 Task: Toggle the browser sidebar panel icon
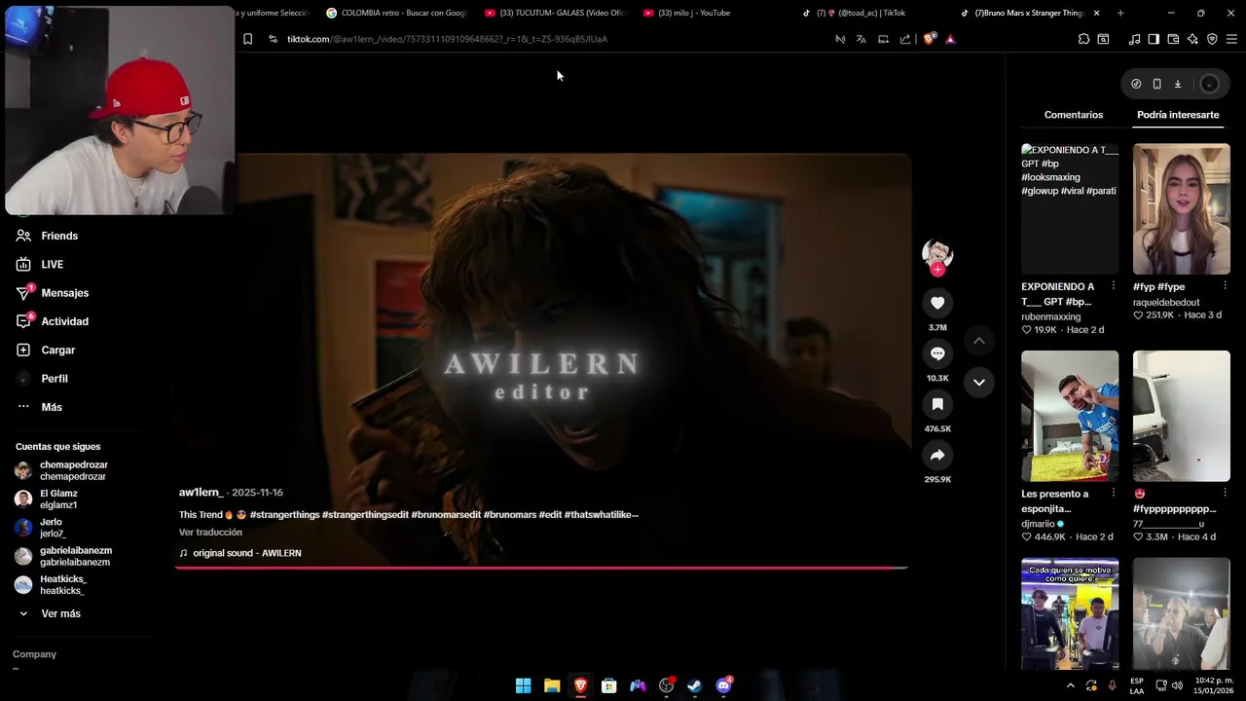(x=1154, y=39)
